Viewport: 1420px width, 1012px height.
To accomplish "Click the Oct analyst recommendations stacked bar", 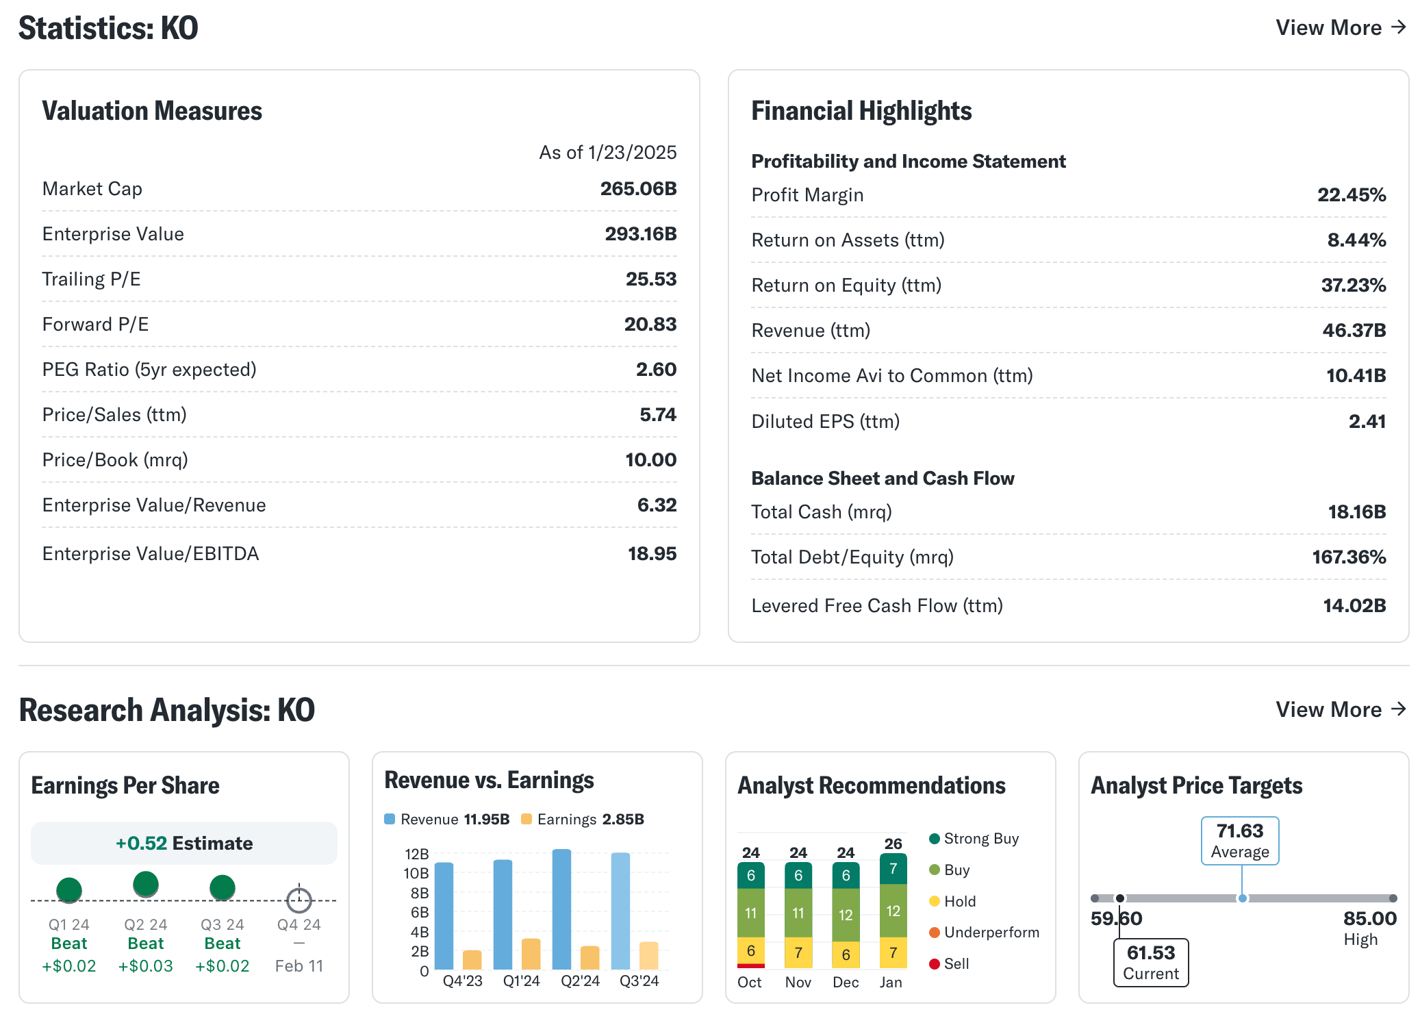I will coord(751,914).
